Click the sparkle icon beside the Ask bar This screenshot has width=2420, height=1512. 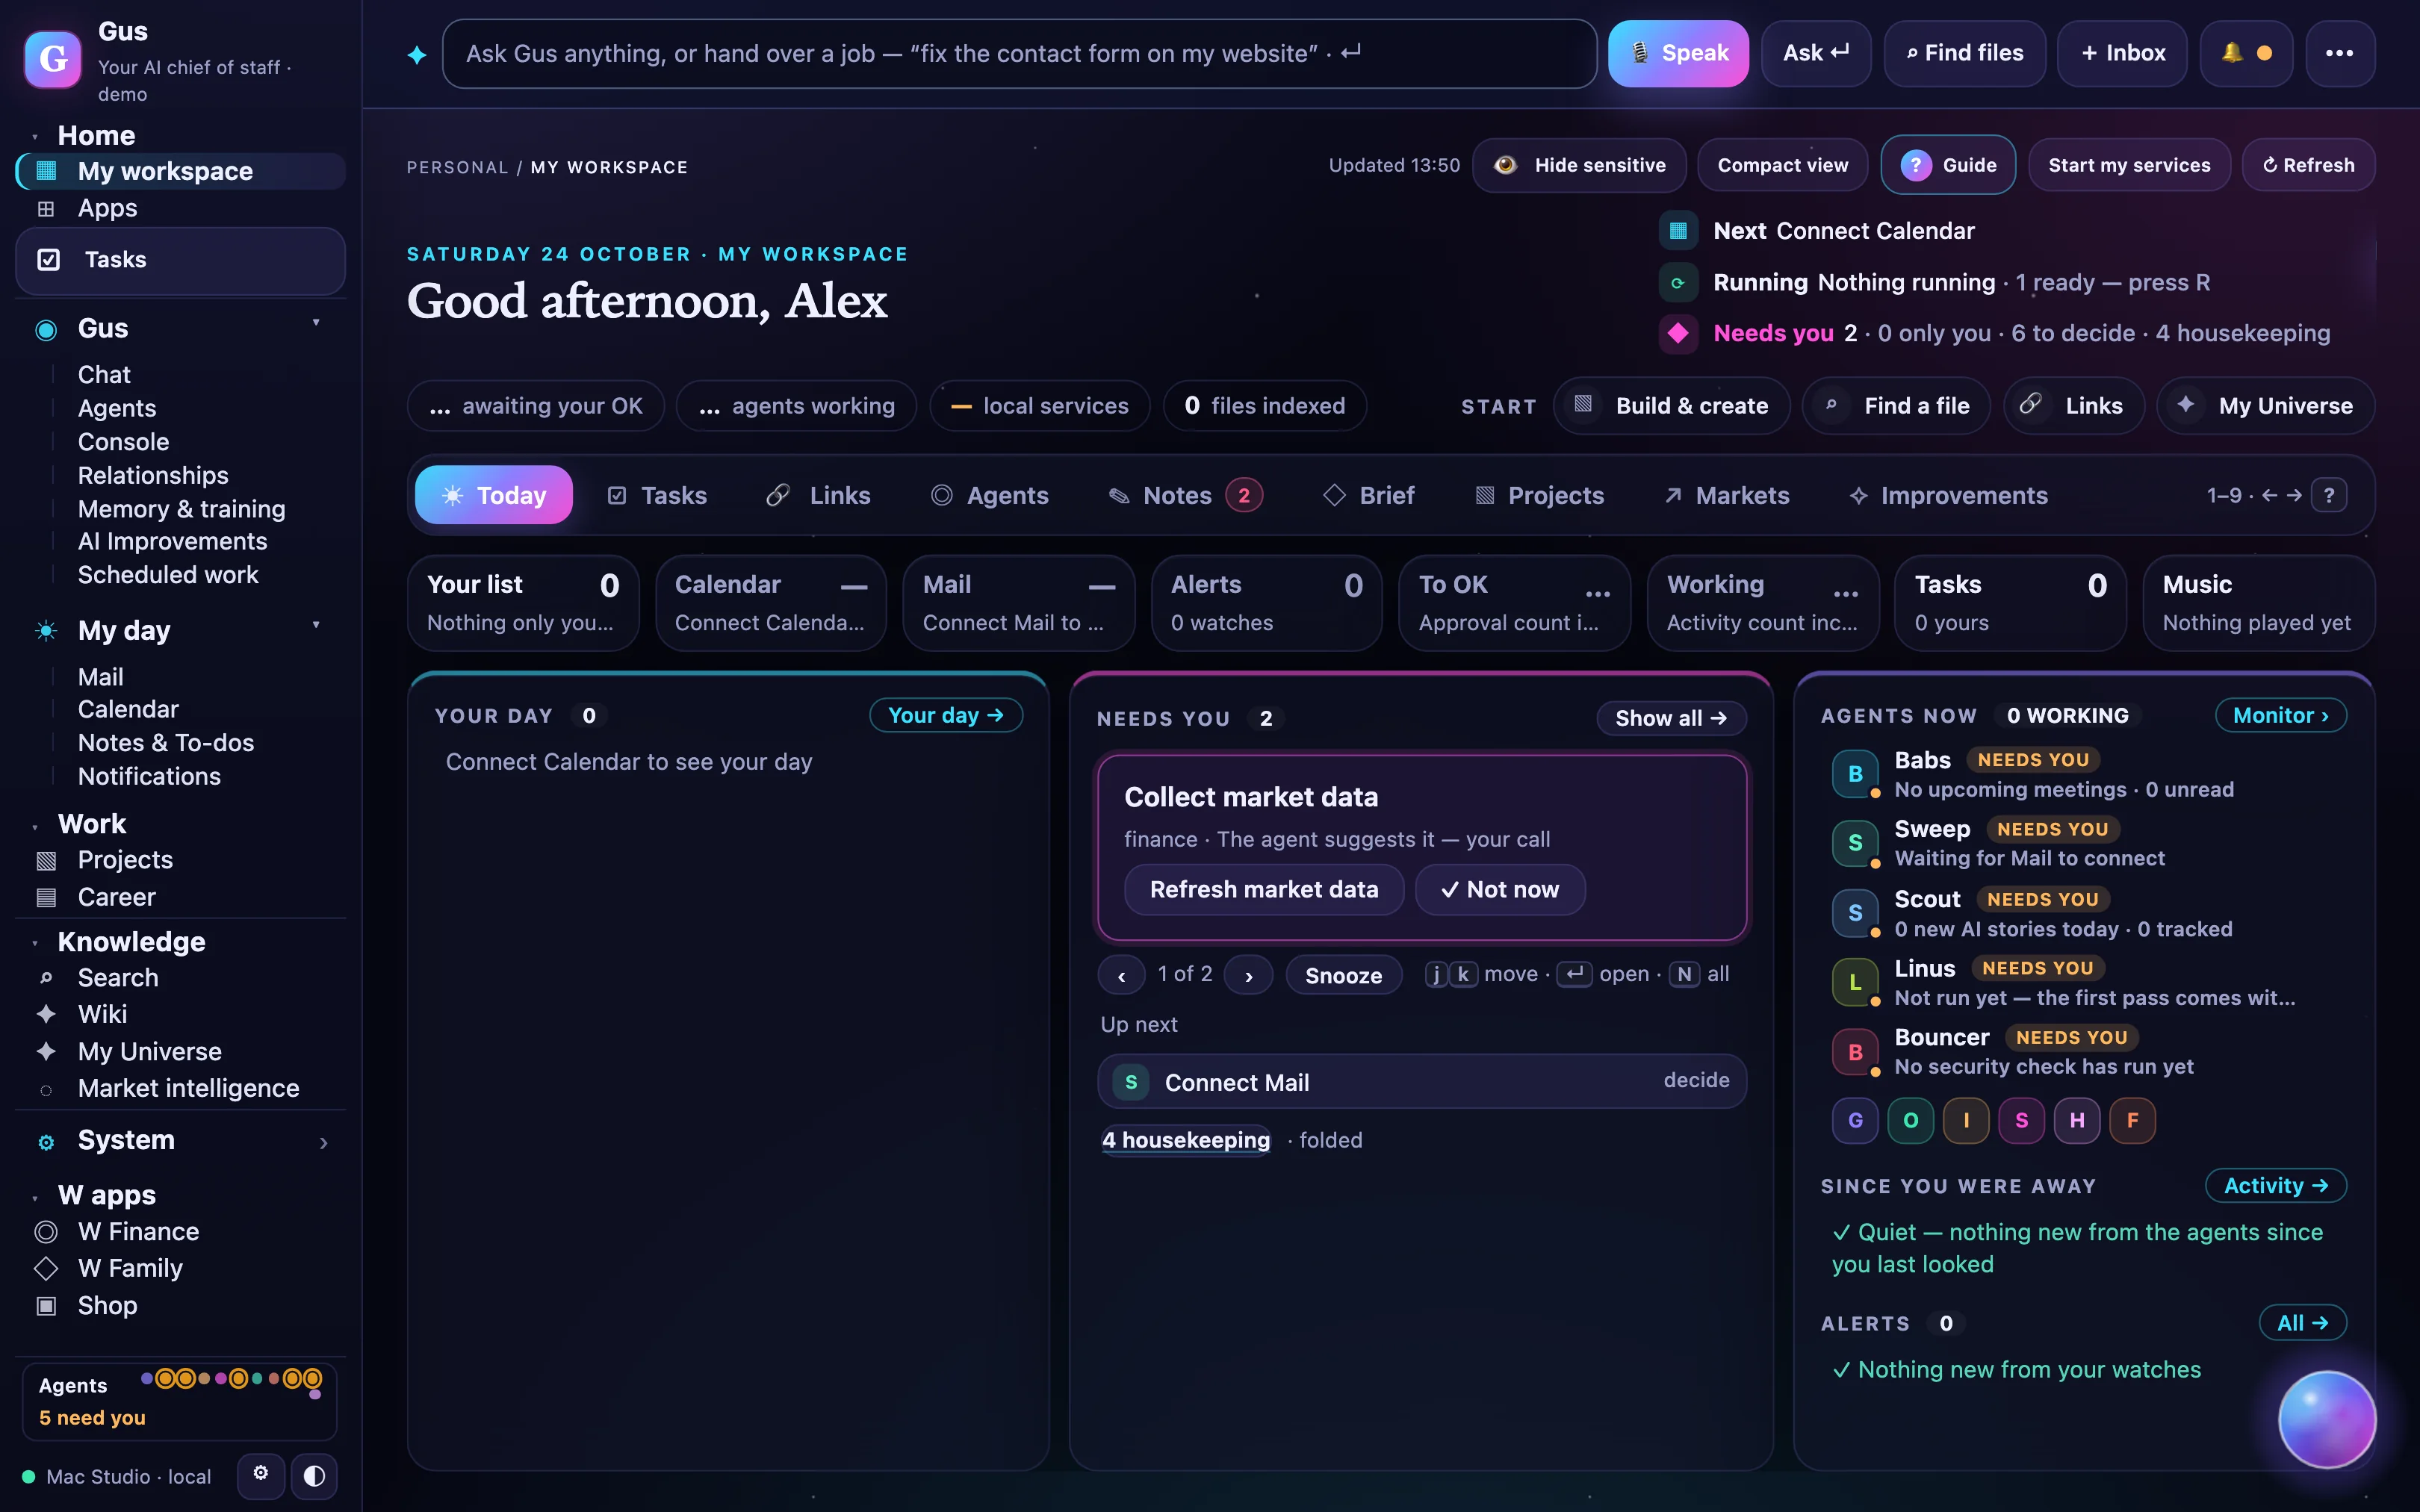click(x=417, y=55)
